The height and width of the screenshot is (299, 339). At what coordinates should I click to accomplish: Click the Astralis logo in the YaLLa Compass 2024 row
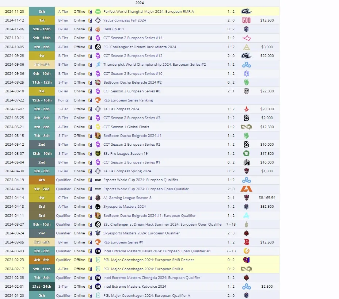click(x=247, y=109)
